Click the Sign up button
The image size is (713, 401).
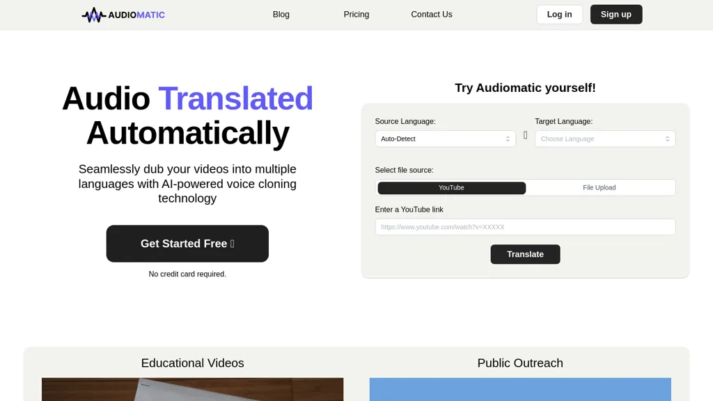[616, 15]
